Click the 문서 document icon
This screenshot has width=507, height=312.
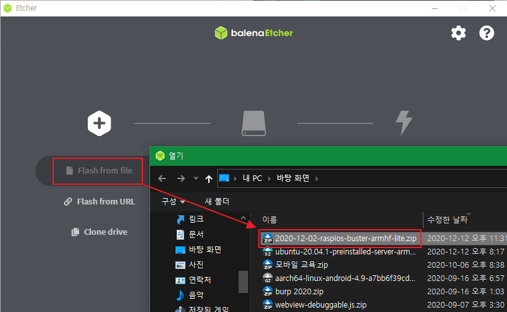coord(180,234)
